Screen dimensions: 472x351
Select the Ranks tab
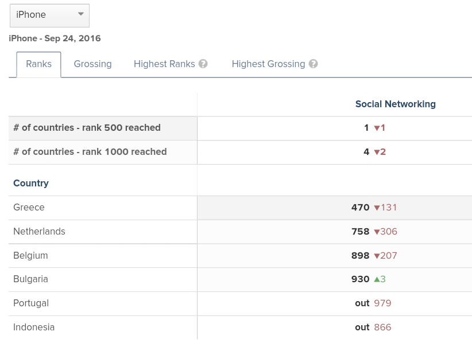[38, 64]
